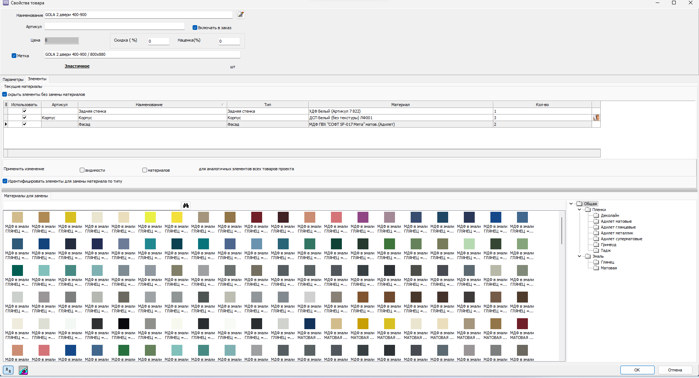Toggle 'скрыть элементы без замены материалов' checkbox
Screen dimensions: 699x378
coord(5,94)
